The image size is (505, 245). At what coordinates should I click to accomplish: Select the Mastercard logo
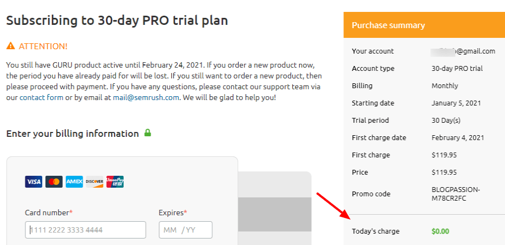point(54,182)
